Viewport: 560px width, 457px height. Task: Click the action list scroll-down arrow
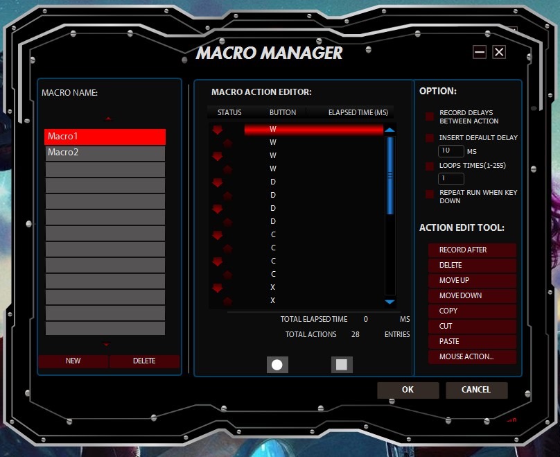coord(390,302)
